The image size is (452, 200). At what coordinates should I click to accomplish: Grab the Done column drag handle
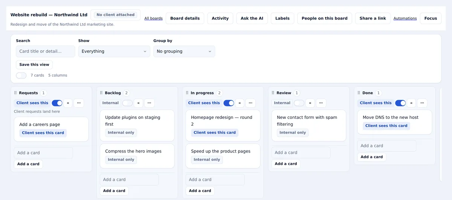click(x=359, y=93)
